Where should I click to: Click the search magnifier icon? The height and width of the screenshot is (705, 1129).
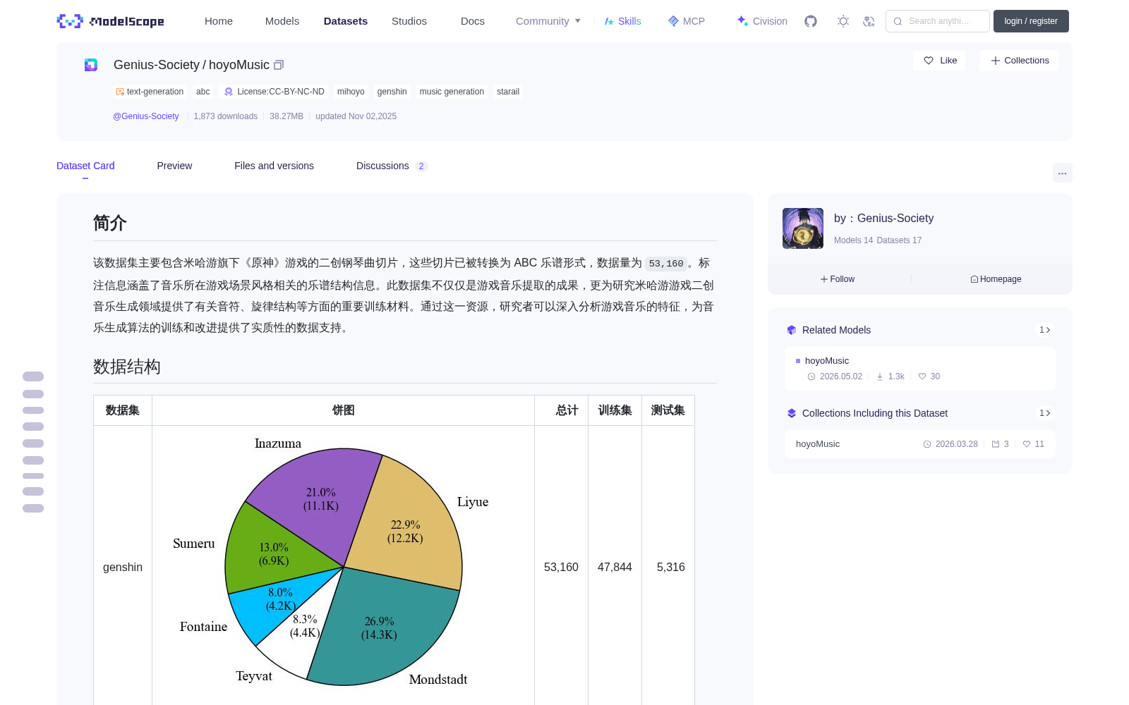[898, 21]
